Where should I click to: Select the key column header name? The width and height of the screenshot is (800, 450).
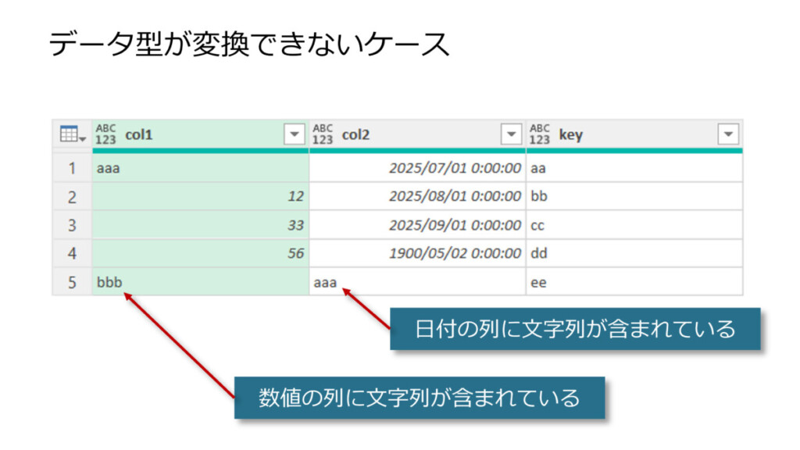571,135
